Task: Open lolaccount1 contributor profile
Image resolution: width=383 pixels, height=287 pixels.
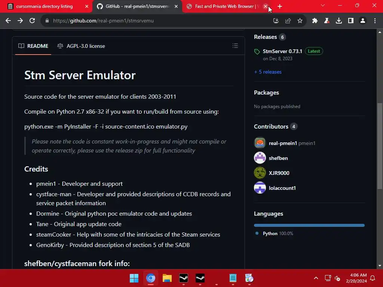Action: pos(282,188)
